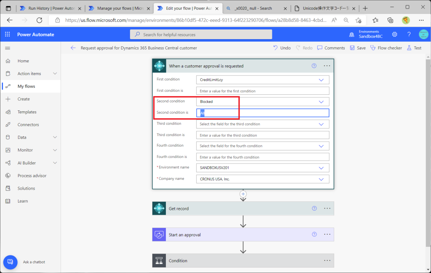Switch to the Run History browser tab

(51, 8)
